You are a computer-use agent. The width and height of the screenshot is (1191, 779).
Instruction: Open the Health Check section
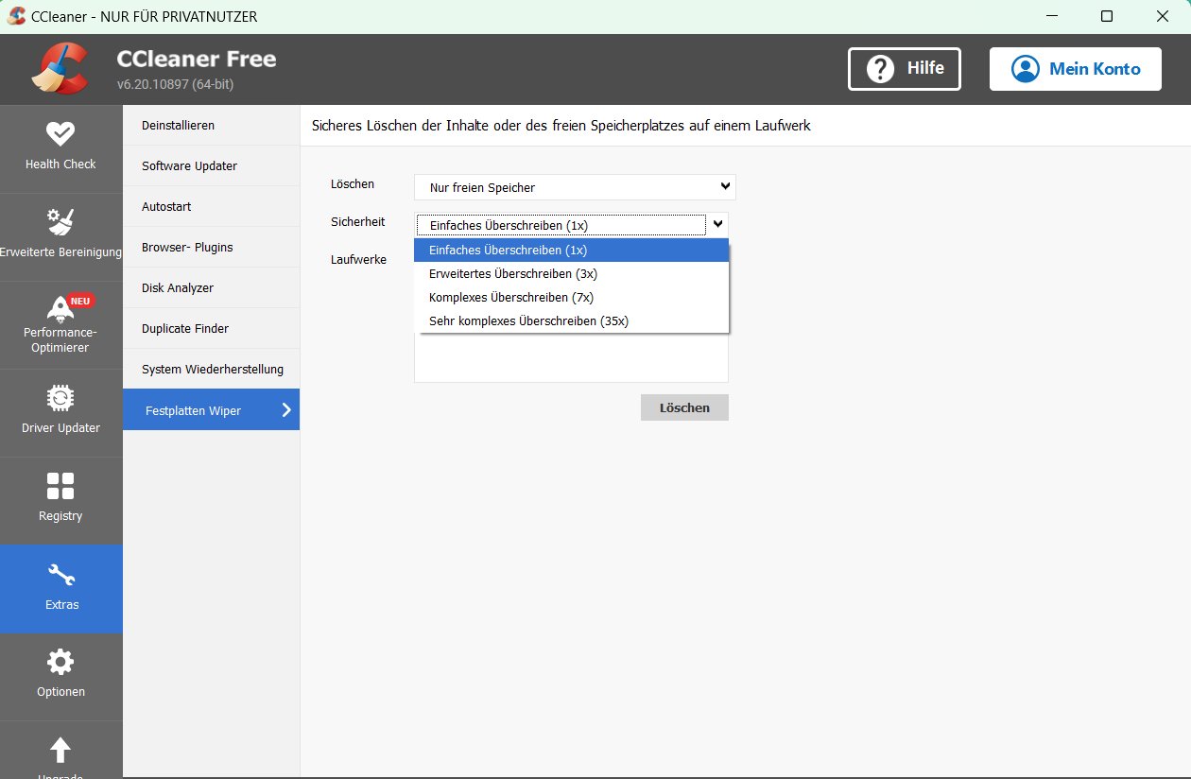[x=60, y=147]
